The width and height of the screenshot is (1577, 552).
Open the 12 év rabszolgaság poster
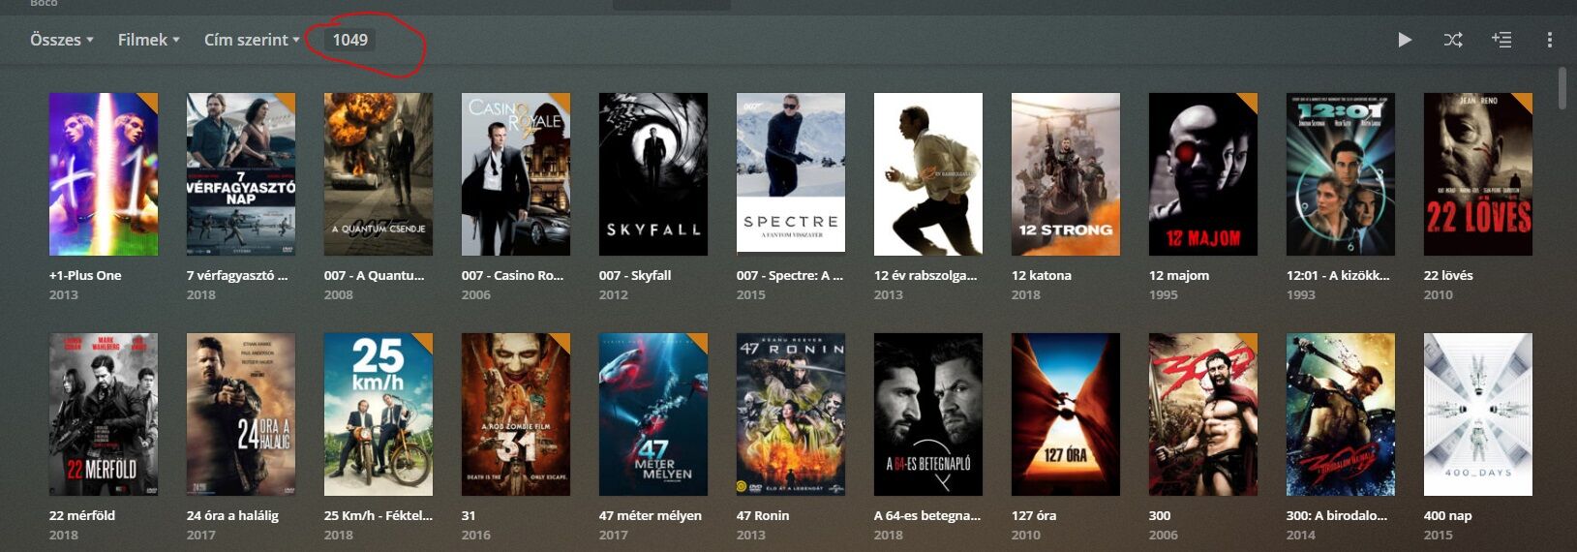928,174
